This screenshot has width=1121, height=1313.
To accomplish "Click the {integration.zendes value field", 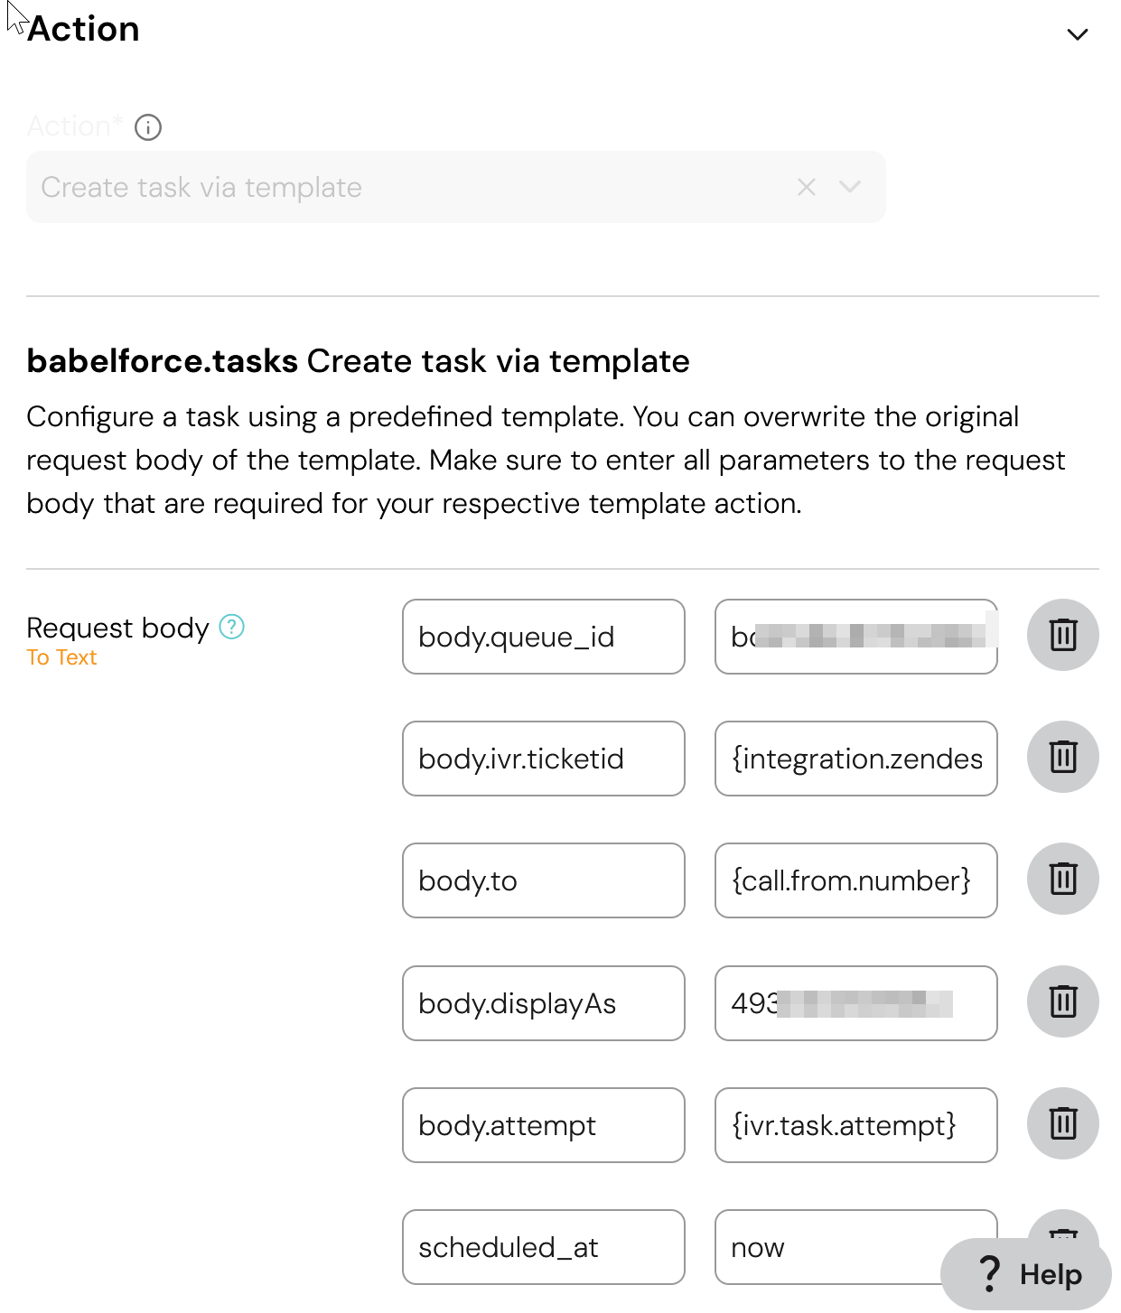I will (x=855, y=759).
